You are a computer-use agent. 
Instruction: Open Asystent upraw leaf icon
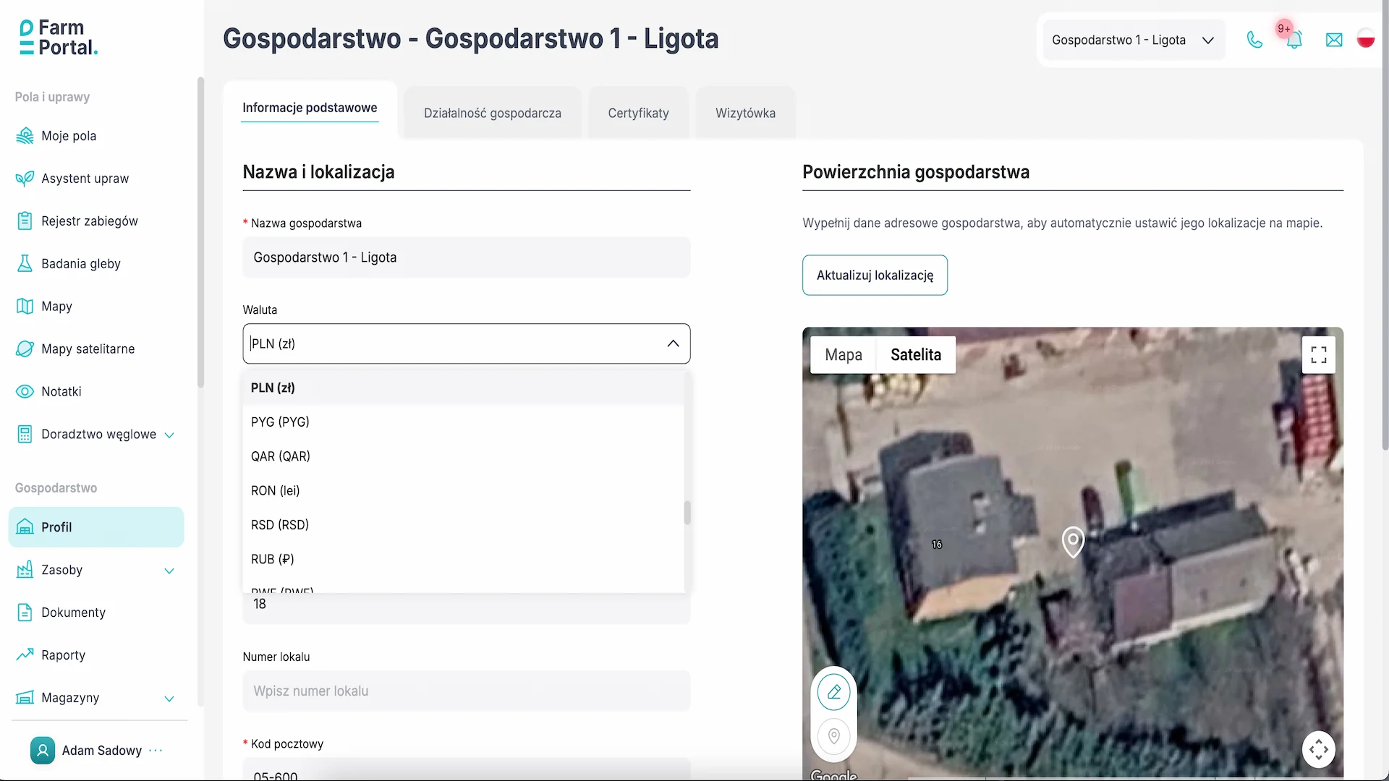[x=25, y=179]
